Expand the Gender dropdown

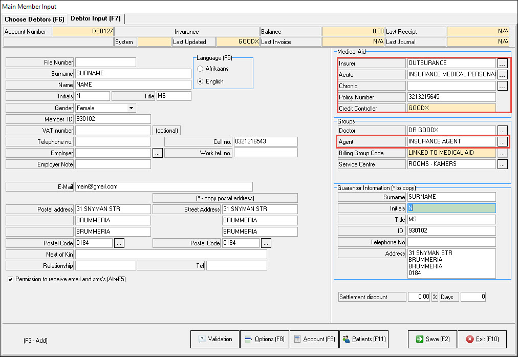(132, 108)
